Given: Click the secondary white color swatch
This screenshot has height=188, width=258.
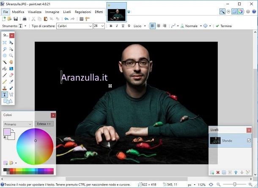Looking at the screenshot, I should click(x=12, y=137).
